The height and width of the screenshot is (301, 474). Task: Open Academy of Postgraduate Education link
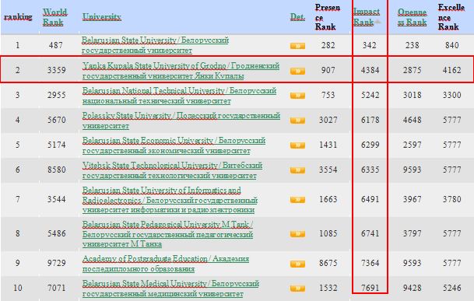coord(166,264)
